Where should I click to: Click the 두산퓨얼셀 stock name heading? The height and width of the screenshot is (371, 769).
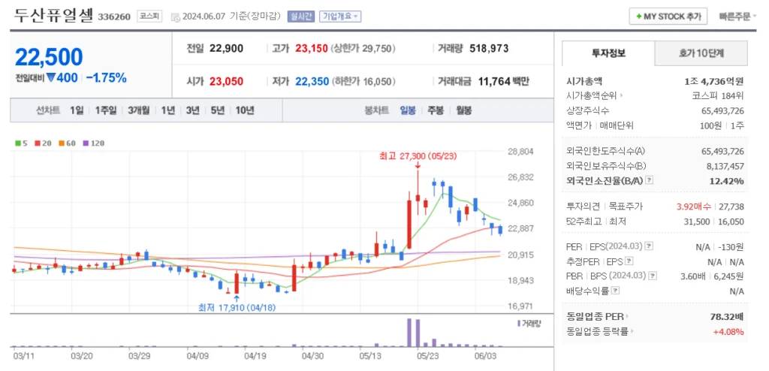53,15
